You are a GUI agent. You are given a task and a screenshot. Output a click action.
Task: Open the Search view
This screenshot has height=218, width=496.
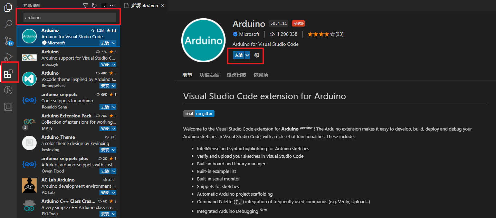coord(8,24)
